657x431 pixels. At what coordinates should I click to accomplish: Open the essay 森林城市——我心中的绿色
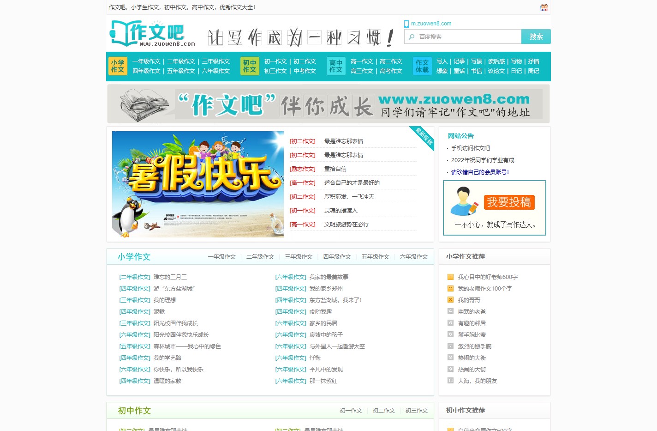tap(187, 346)
